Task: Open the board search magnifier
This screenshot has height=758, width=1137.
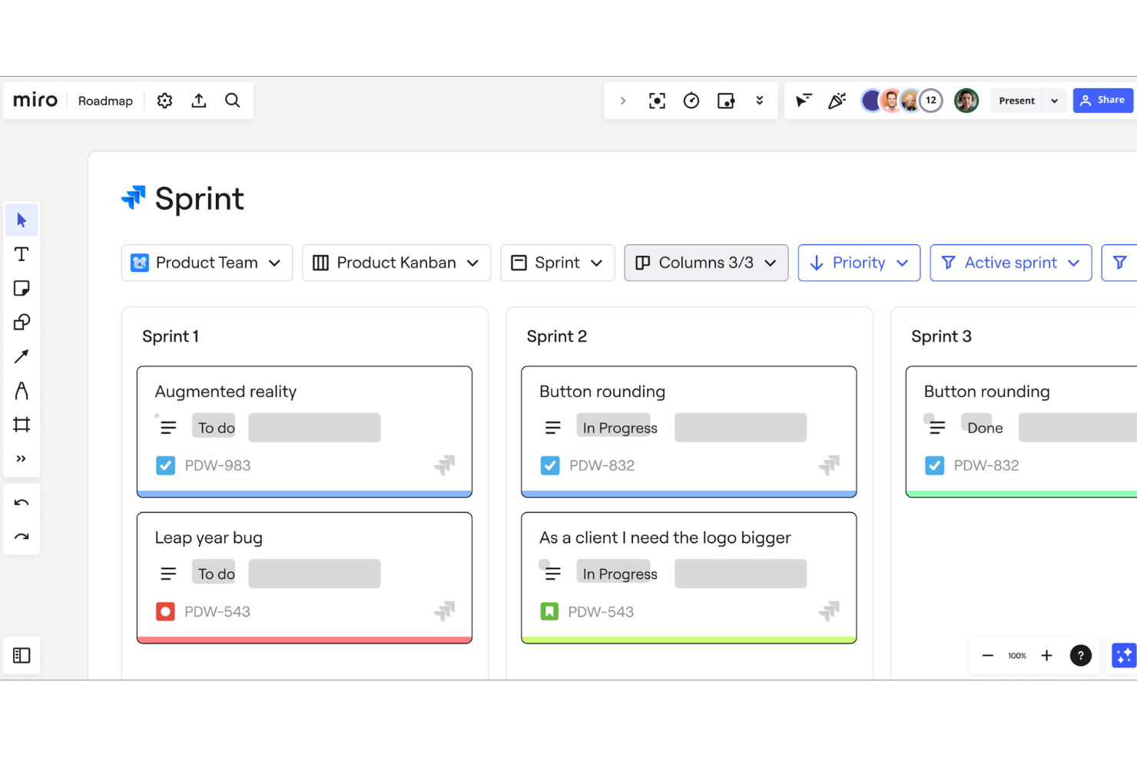Action: [x=232, y=101]
